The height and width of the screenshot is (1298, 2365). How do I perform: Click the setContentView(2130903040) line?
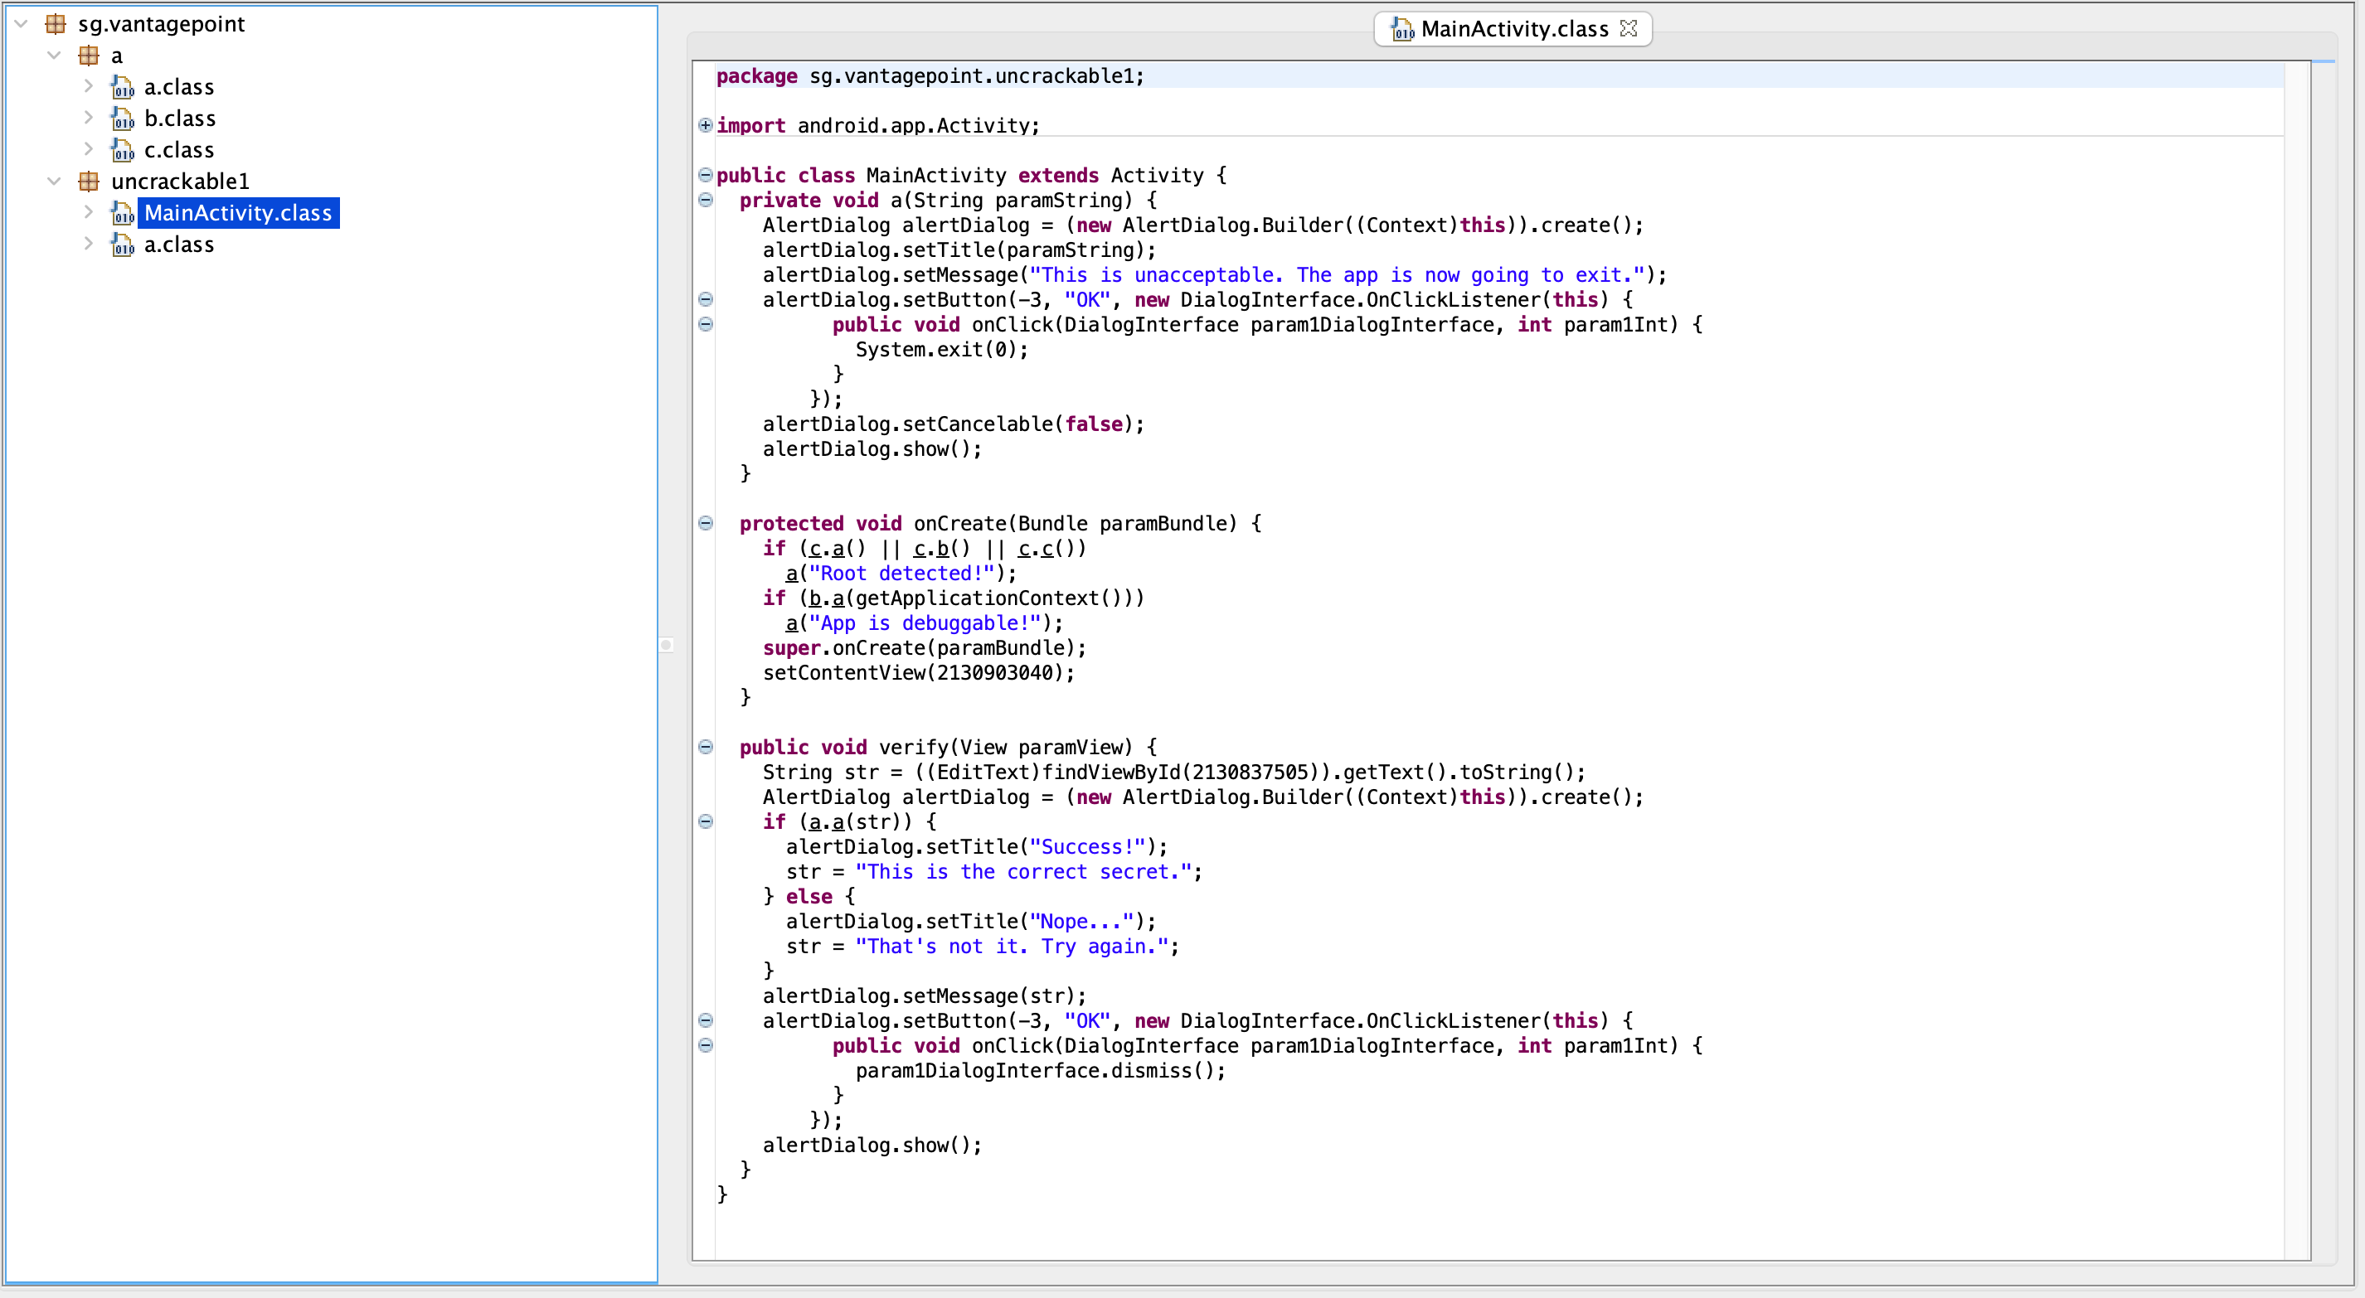point(919,673)
